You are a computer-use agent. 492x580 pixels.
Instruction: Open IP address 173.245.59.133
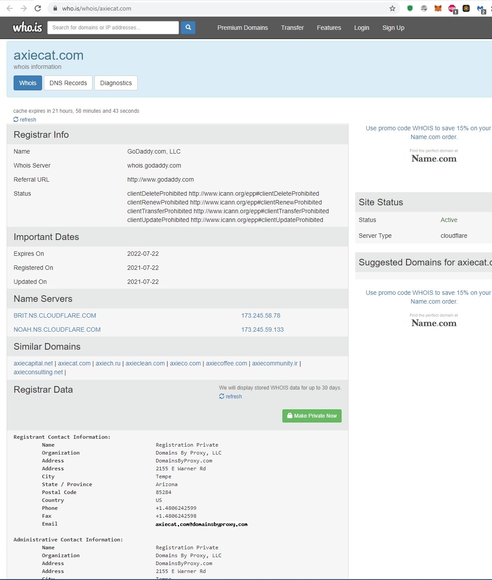262,329
